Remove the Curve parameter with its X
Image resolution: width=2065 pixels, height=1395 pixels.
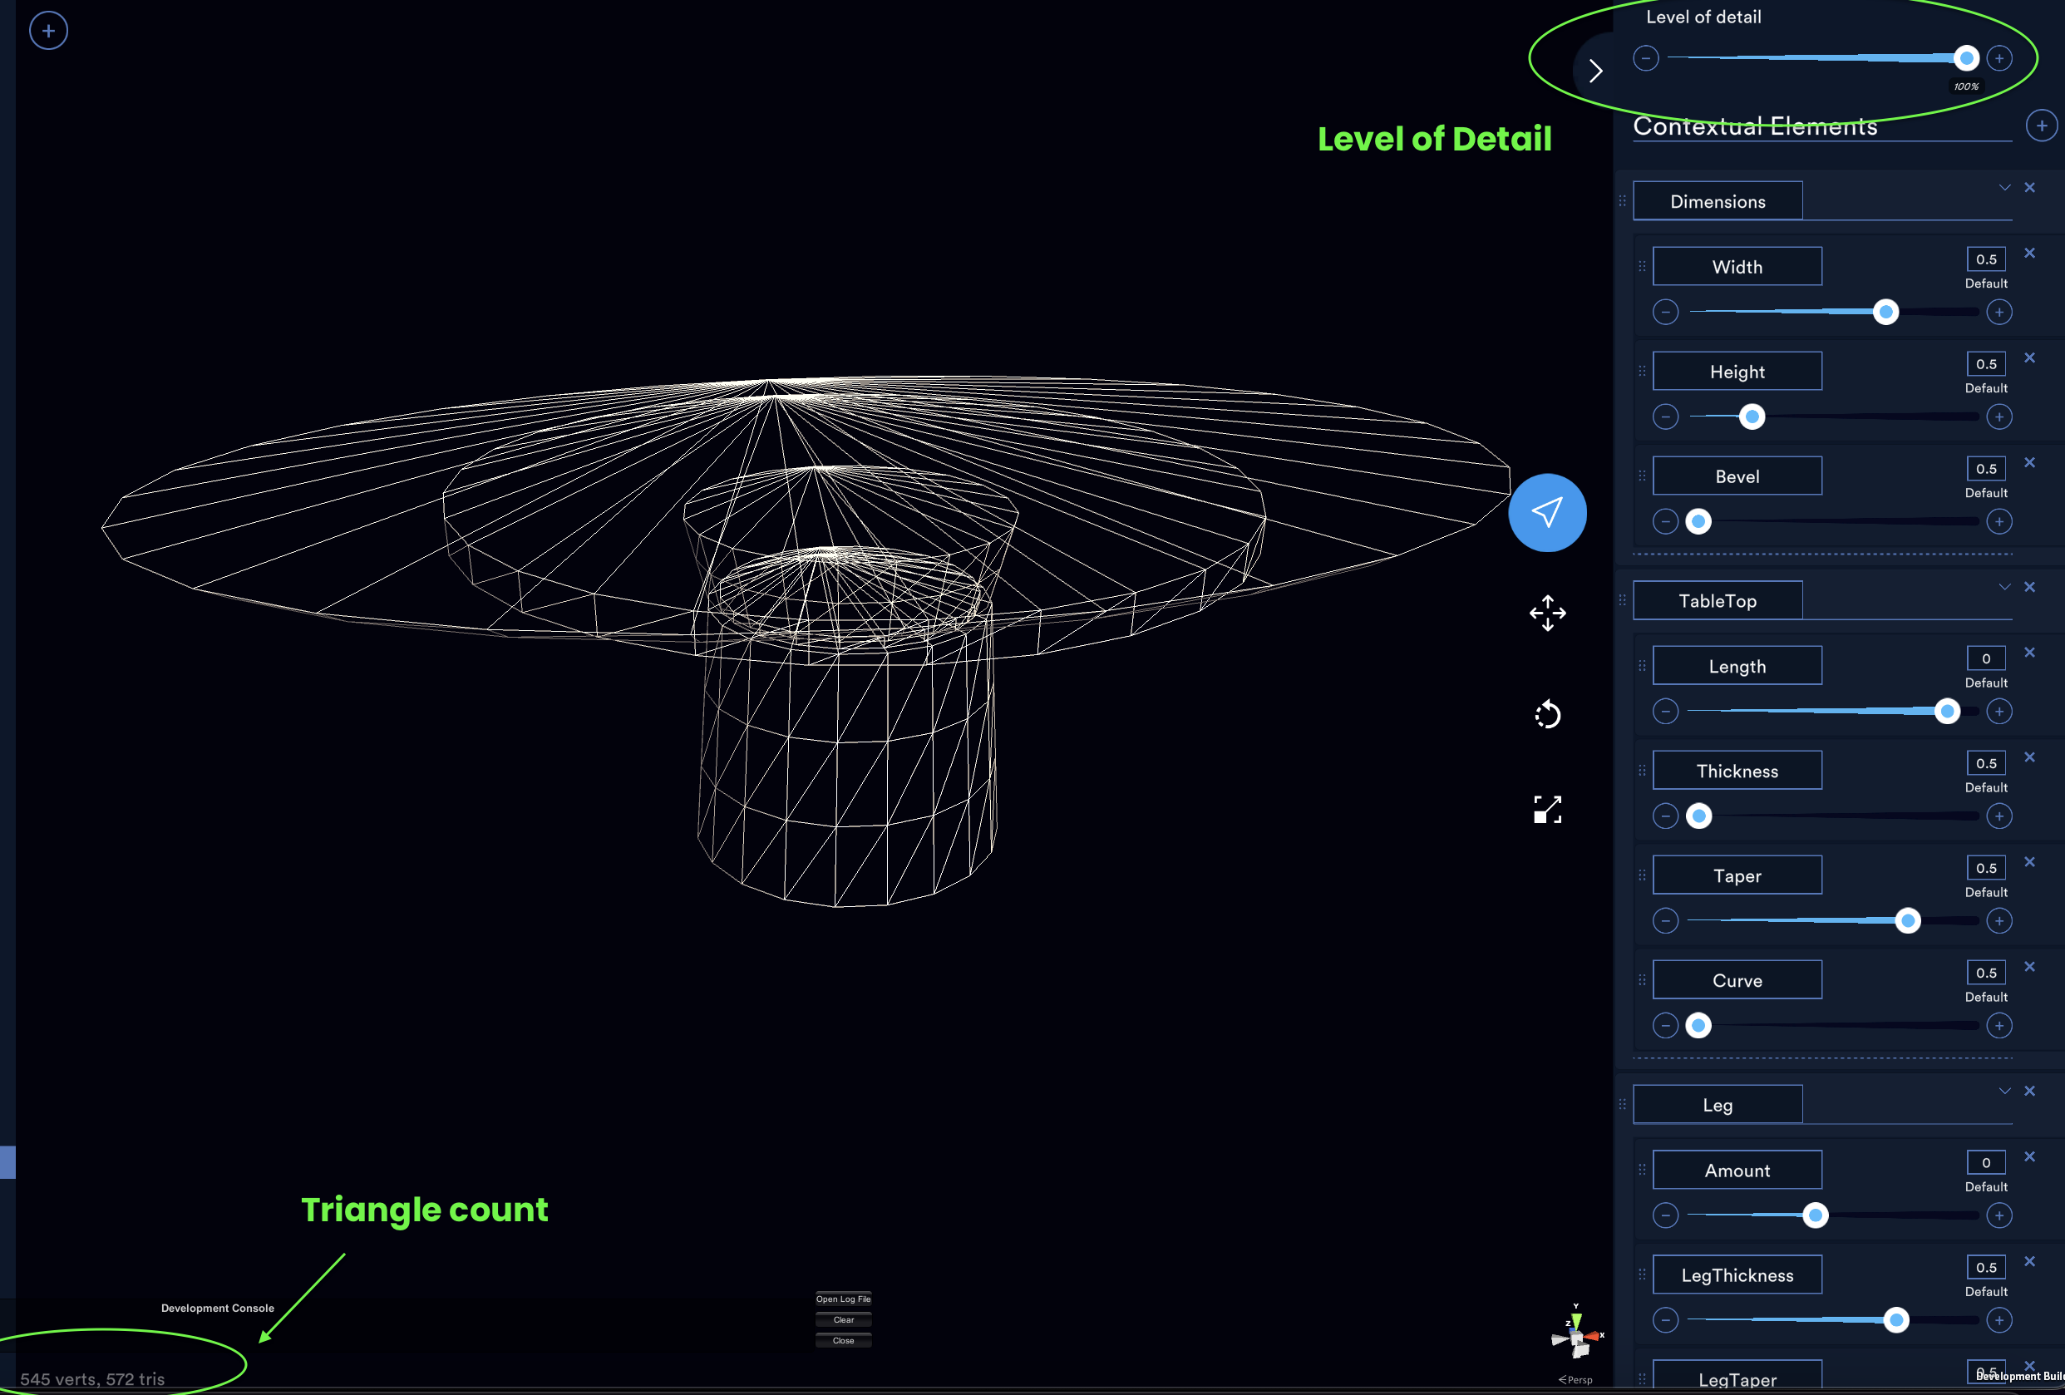point(2030,967)
